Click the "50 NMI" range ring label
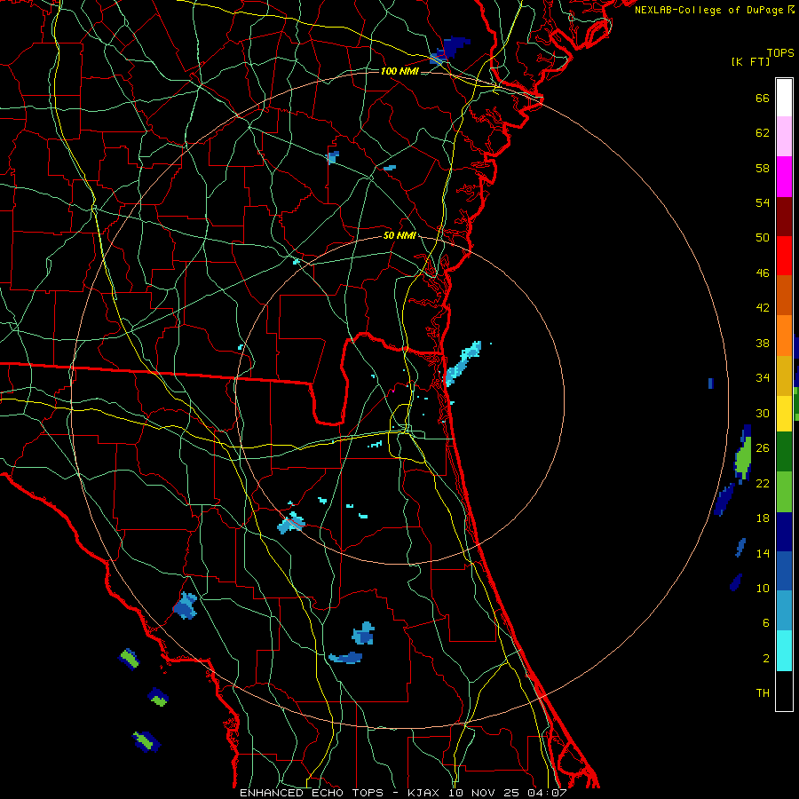The image size is (799, 799). [x=399, y=235]
